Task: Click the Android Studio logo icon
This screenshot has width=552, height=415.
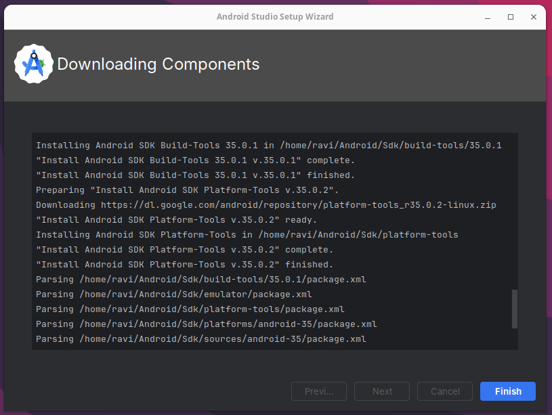Action: click(34, 64)
